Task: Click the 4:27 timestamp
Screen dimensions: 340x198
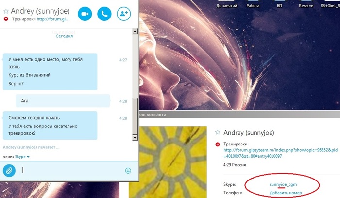Action: pos(123,60)
